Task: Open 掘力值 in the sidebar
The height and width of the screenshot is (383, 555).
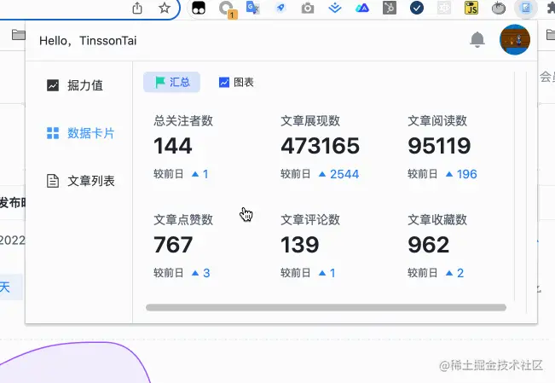Action: coord(75,85)
